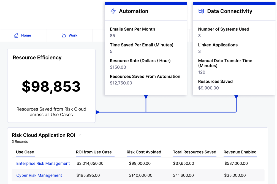The width and height of the screenshot is (277, 184).
Task: Click the $140,000.00 risk cost cell
Action: pos(140,175)
